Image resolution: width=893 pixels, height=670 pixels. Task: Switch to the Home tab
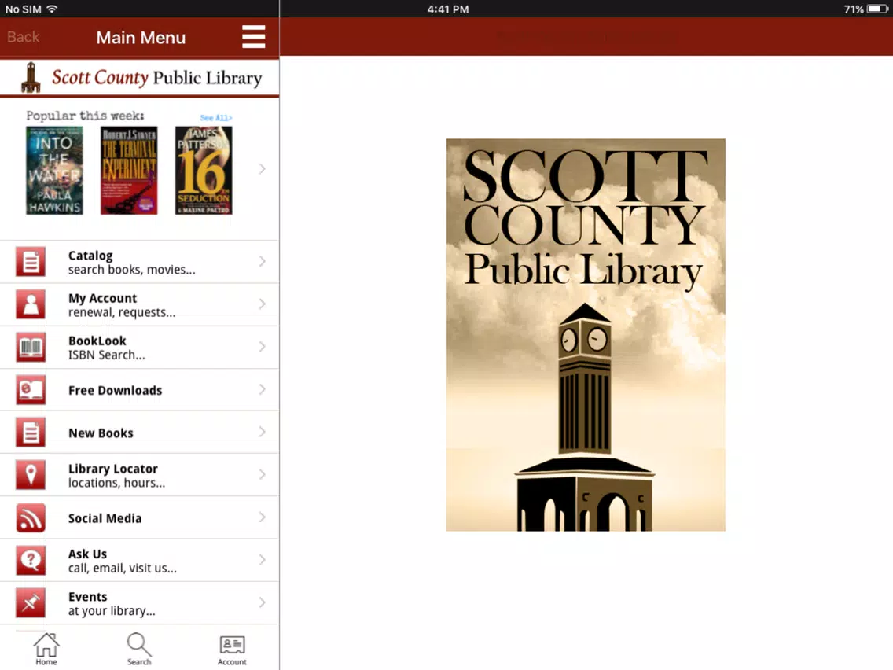tap(46, 648)
